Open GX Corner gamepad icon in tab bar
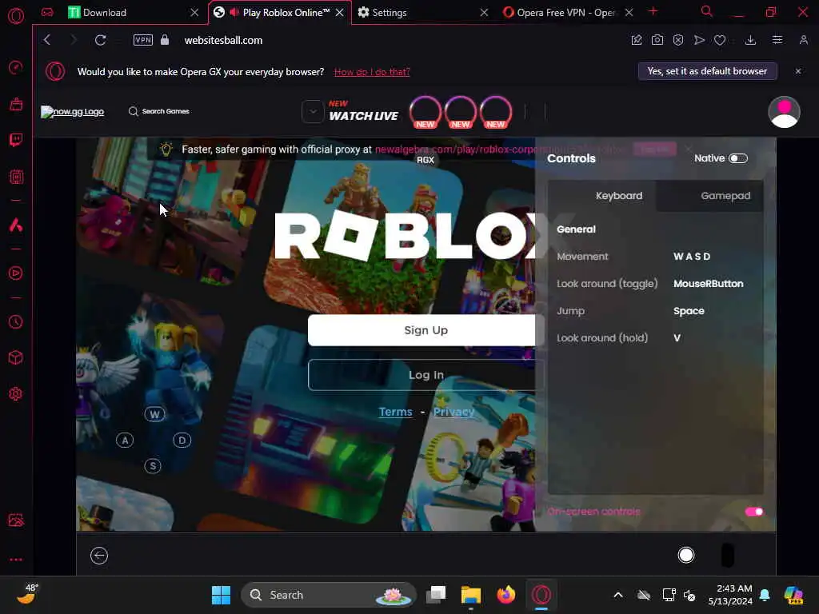 pyautogui.click(x=47, y=12)
